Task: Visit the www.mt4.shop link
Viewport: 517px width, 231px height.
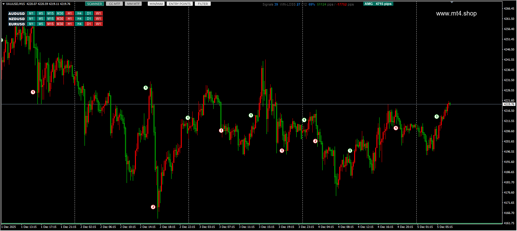Action: [x=456, y=13]
